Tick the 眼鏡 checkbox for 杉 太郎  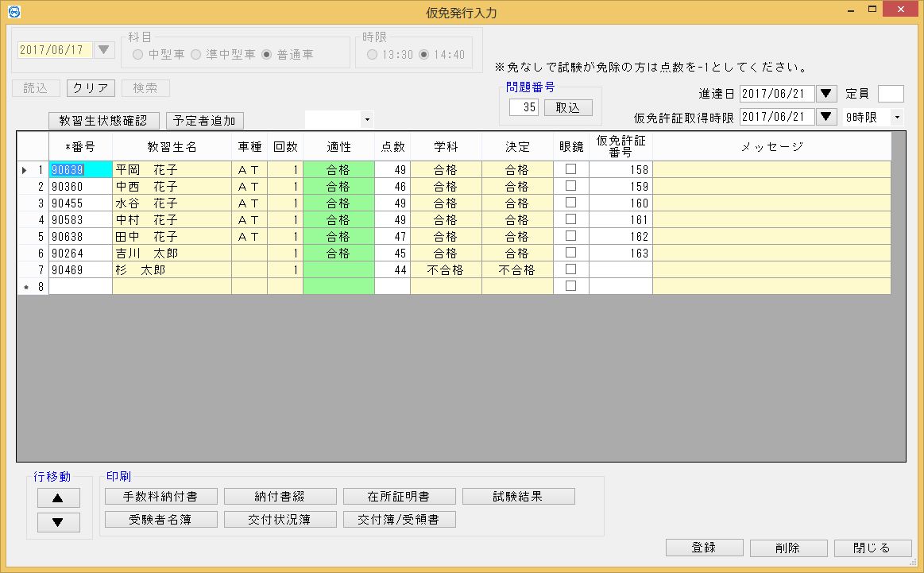[570, 269]
